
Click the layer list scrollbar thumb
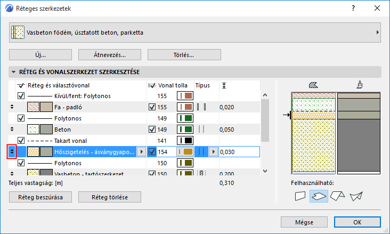coord(265,120)
